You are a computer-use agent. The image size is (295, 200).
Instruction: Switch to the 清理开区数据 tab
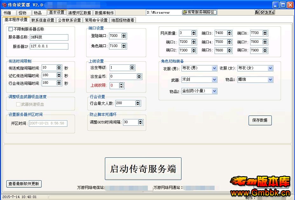[x=79, y=13]
